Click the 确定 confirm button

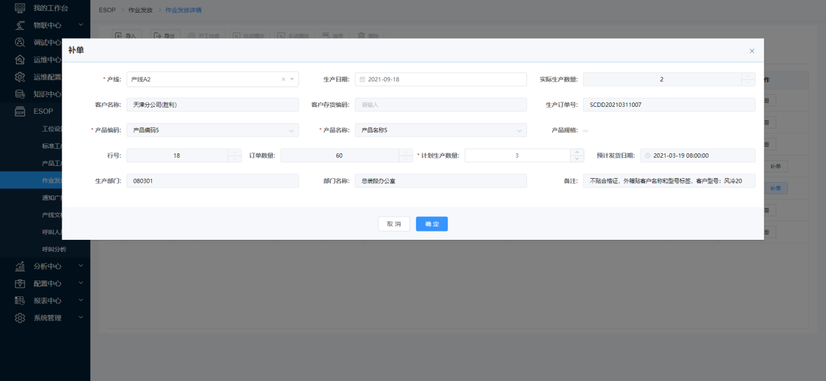(x=432, y=224)
